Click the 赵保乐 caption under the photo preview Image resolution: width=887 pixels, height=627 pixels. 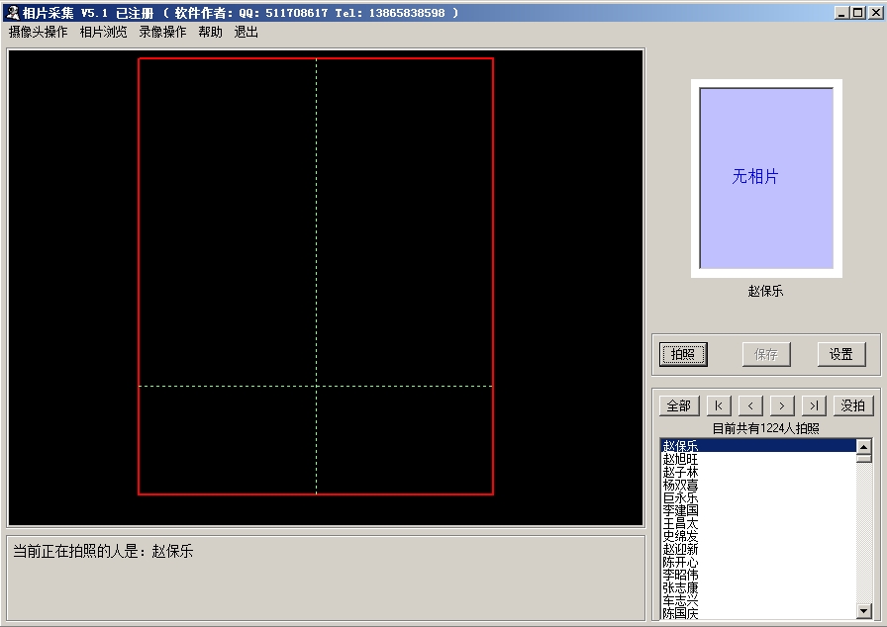[x=765, y=291]
